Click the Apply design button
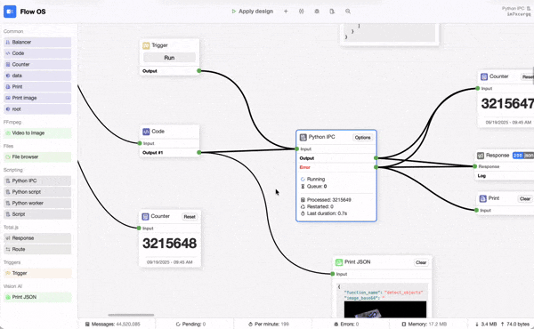Viewport: 534px width, 329px height. tap(253, 12)
